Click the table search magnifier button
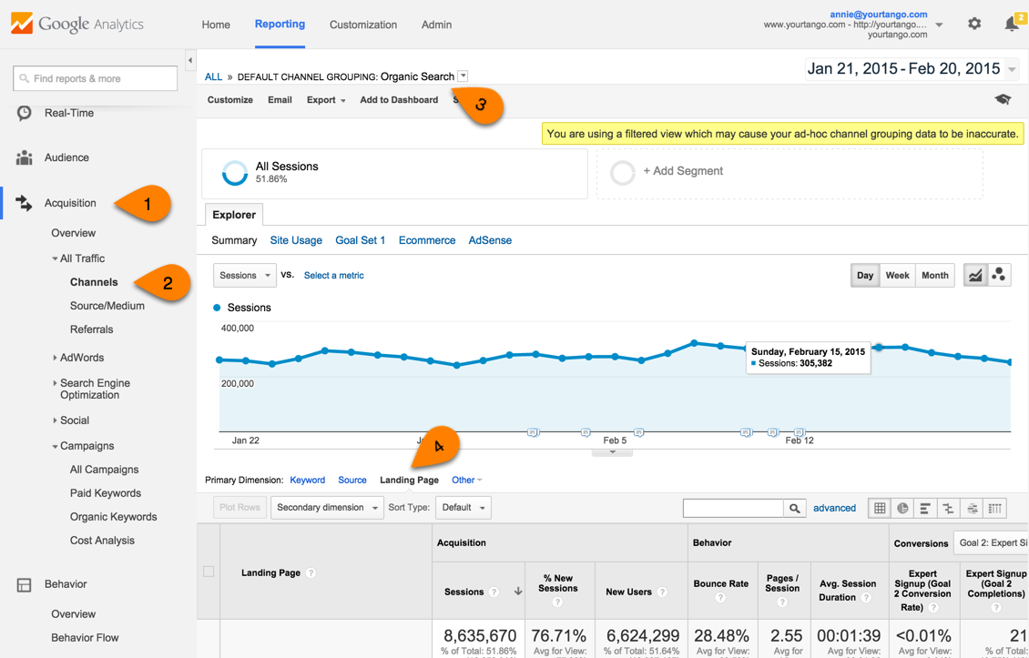This screenshot has height=658, width=1029. pos(795,508)
